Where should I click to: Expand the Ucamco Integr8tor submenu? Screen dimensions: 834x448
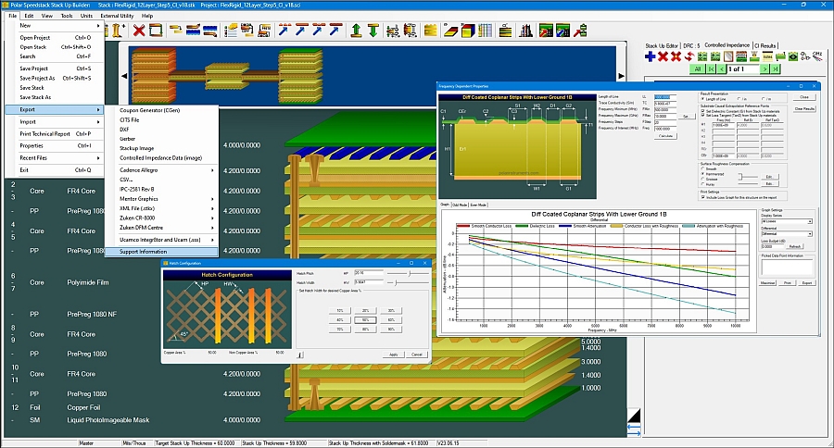[161, 240]
